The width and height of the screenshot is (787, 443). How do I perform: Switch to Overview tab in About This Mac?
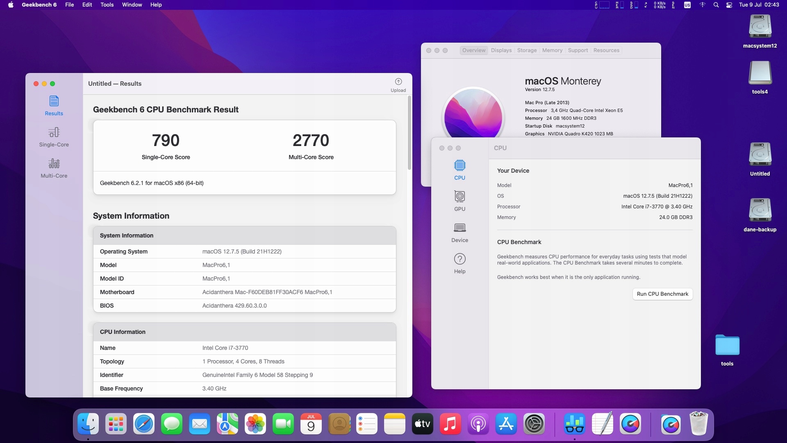[x=474, y=50]
